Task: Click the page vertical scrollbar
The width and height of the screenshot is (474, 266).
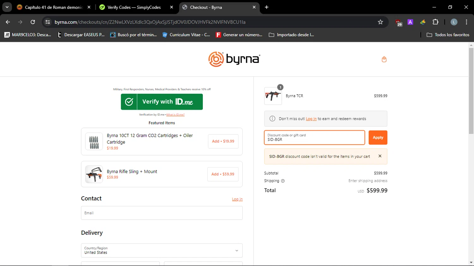Action: point(471,91)
